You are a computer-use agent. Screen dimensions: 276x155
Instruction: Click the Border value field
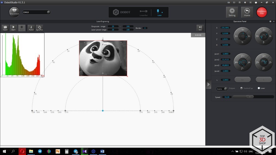coord(145,28)
